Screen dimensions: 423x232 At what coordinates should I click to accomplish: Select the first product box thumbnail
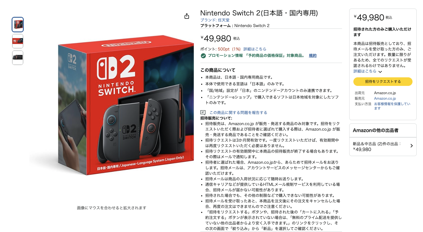point(18,25)
